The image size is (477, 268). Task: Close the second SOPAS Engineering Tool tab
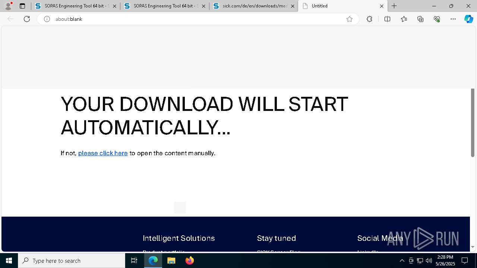pyautogui.click(x=203, y=6)
